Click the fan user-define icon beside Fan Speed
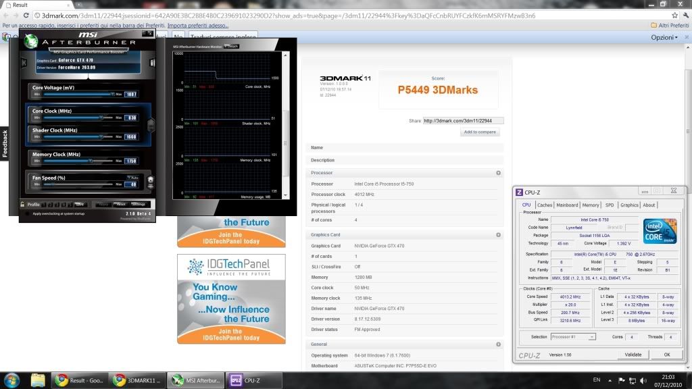 coord(150,181)
